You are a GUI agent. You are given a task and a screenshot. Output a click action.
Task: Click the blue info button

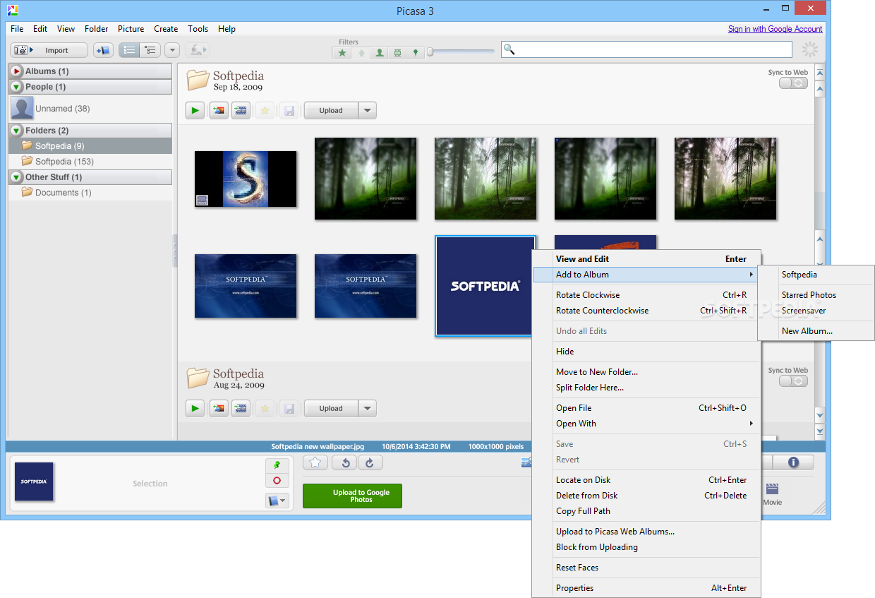click(792, 462)
